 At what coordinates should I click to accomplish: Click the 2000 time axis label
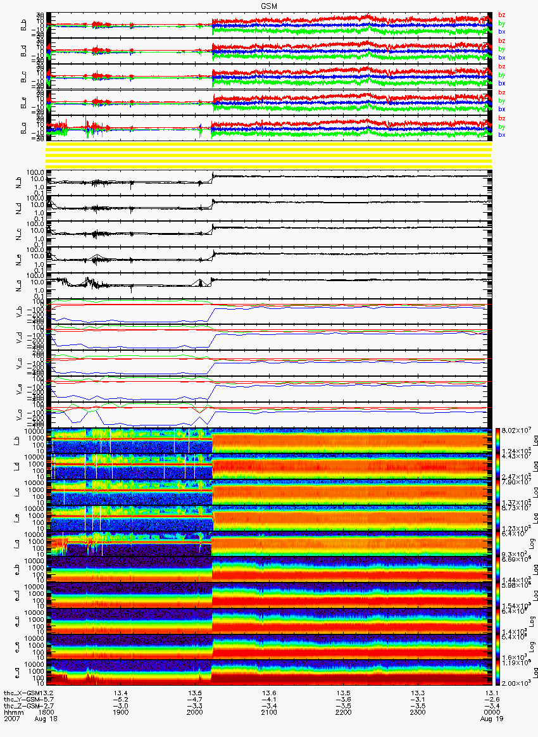(195, 712)
